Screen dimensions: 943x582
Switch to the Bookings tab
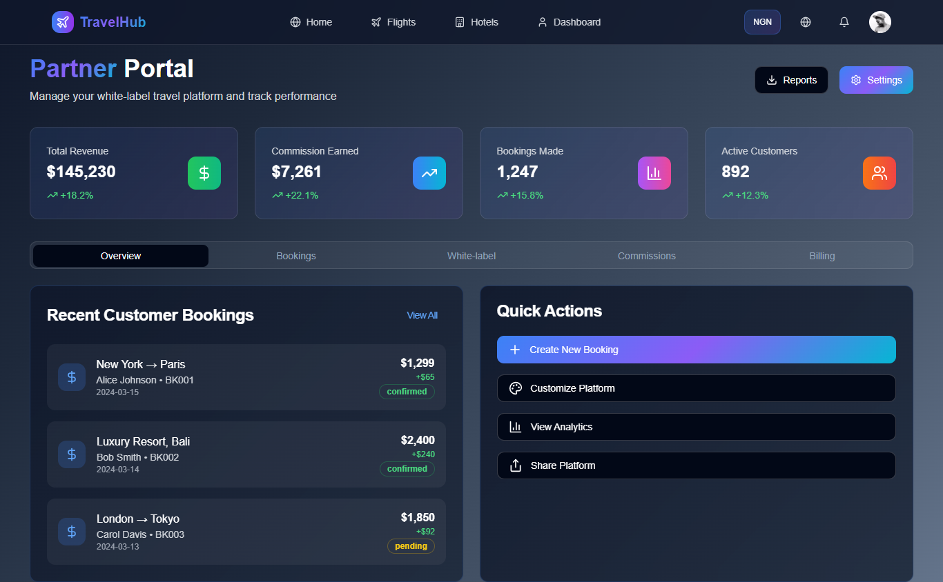coord(296,256)
